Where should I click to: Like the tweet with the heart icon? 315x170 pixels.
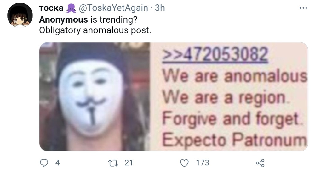click(x=184, y=163)
